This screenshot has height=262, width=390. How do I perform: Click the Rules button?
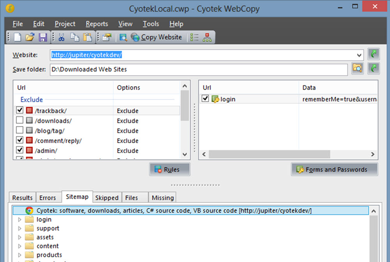point(170,170)
